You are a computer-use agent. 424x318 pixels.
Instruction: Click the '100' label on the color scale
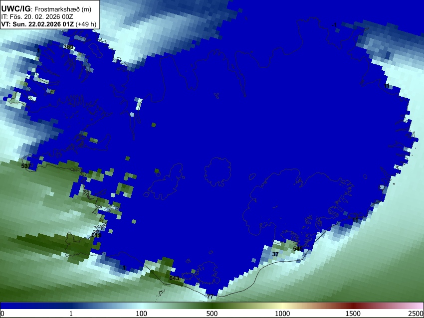[x=141, y=314]
